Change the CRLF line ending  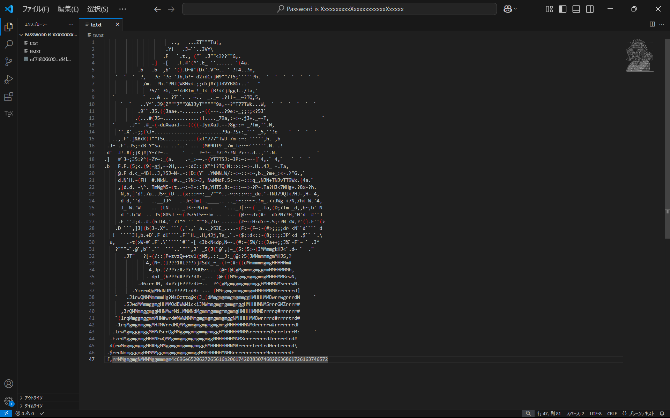click(x=612, y=413)
